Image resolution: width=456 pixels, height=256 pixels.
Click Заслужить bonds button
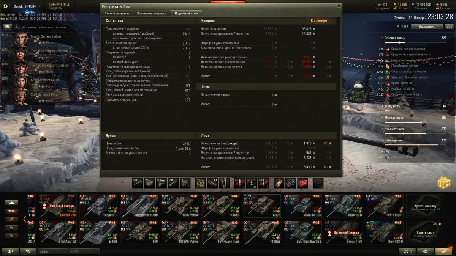coord(382,8)
